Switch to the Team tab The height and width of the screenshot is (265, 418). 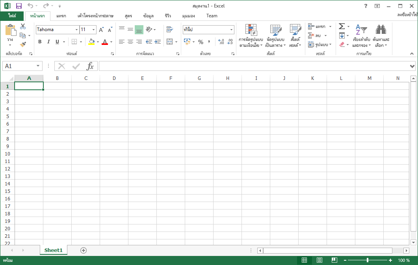pos(212,16)
